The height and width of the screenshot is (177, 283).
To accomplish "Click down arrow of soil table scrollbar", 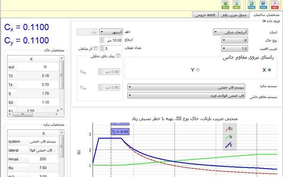I will pyautogui.click(x=61, y=110).
